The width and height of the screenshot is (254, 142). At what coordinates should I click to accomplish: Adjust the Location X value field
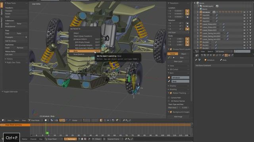pos(176,11)
